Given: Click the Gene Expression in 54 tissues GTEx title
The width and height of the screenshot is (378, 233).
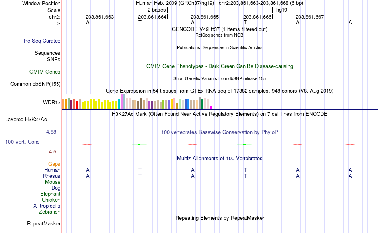Looking at the screenshot, I should pyautogui.click(x=220, y=91).
